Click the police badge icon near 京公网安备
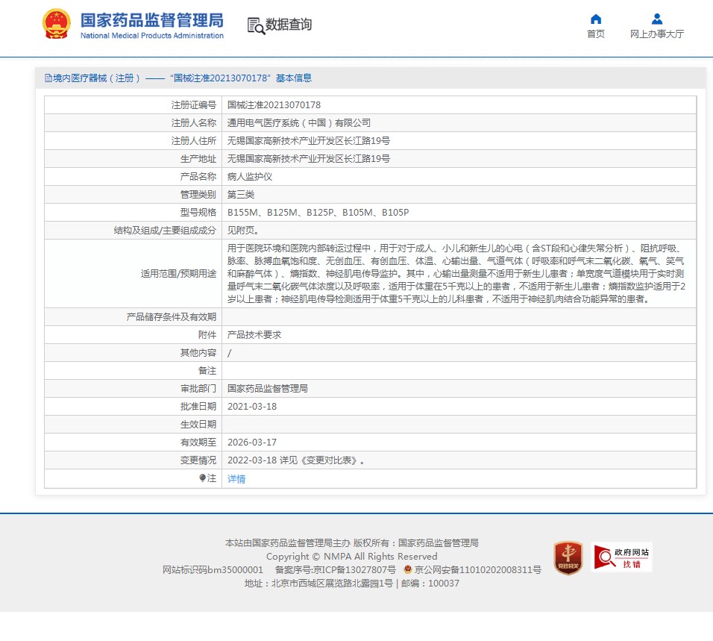Viewport: 713px width, 641px height. tap(408, 569)
